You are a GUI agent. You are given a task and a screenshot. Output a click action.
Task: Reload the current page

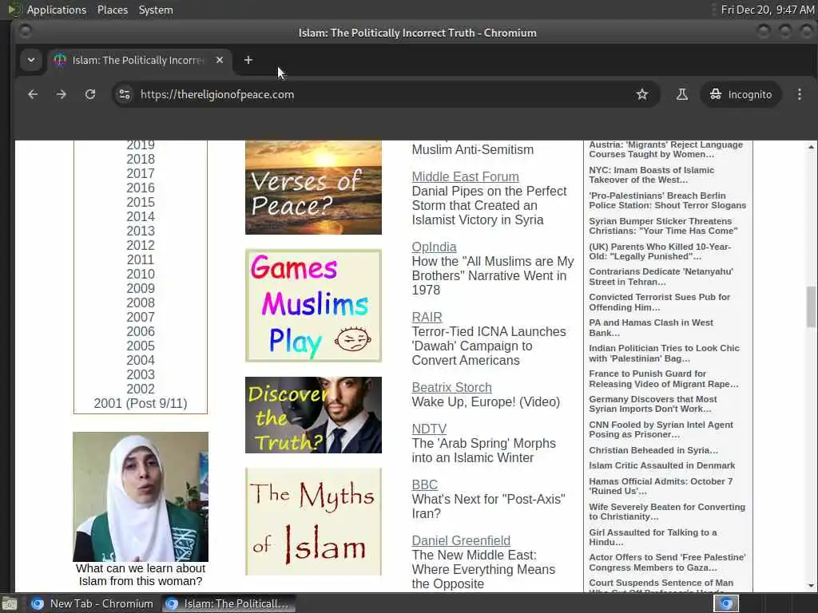coord(90,94)
